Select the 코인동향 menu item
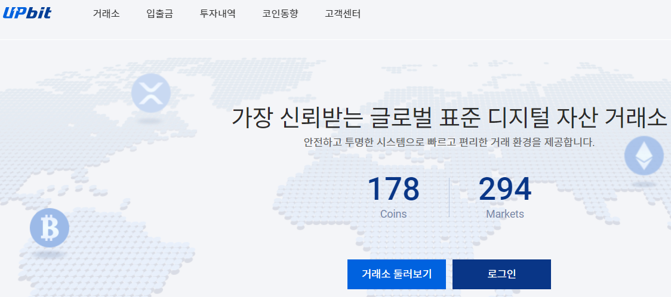 (x=281, y=14)
